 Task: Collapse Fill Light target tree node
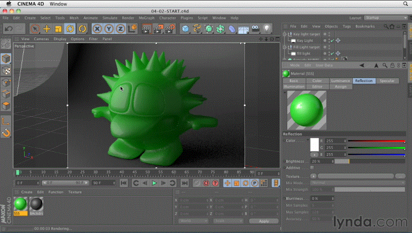285,47
